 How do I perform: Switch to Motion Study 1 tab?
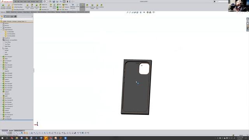pos(19,131)
